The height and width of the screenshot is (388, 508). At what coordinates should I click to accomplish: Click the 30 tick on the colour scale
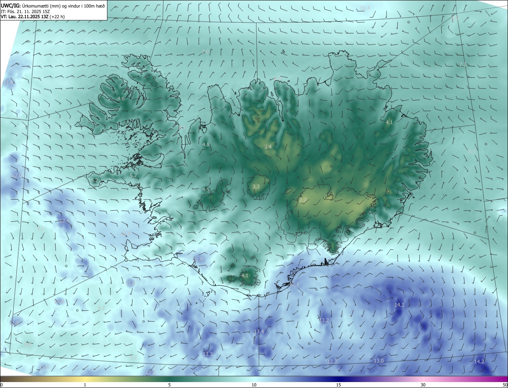coord(423,385)
